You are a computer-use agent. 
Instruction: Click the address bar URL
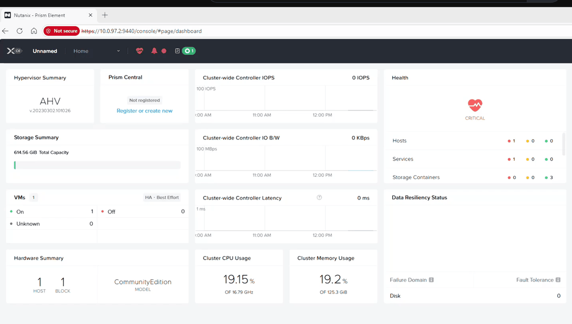tap(142, 31)
